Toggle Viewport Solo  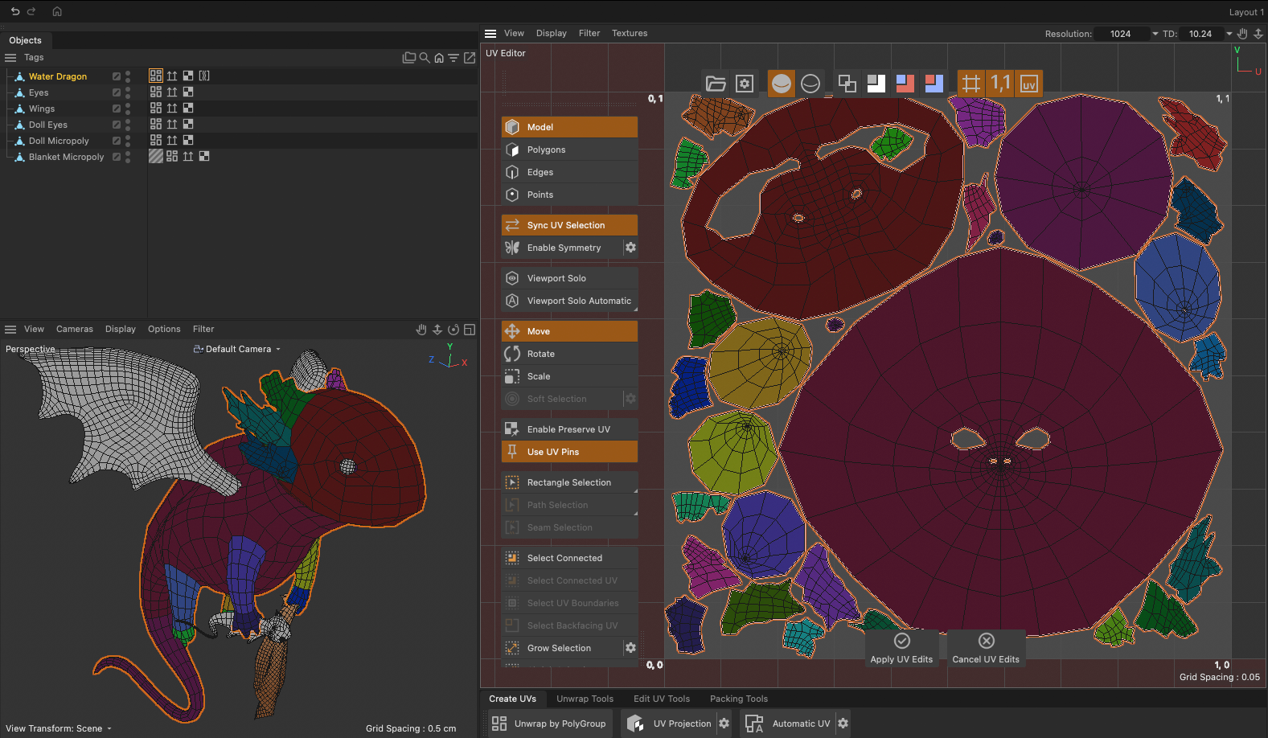coord(569,278)
